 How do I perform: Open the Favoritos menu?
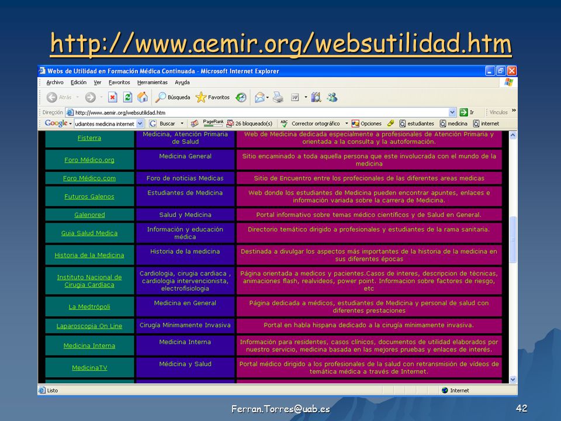point(119,82)
